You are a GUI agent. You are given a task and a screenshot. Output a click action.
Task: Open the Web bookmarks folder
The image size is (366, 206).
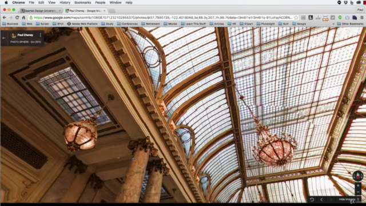(27, 24)
